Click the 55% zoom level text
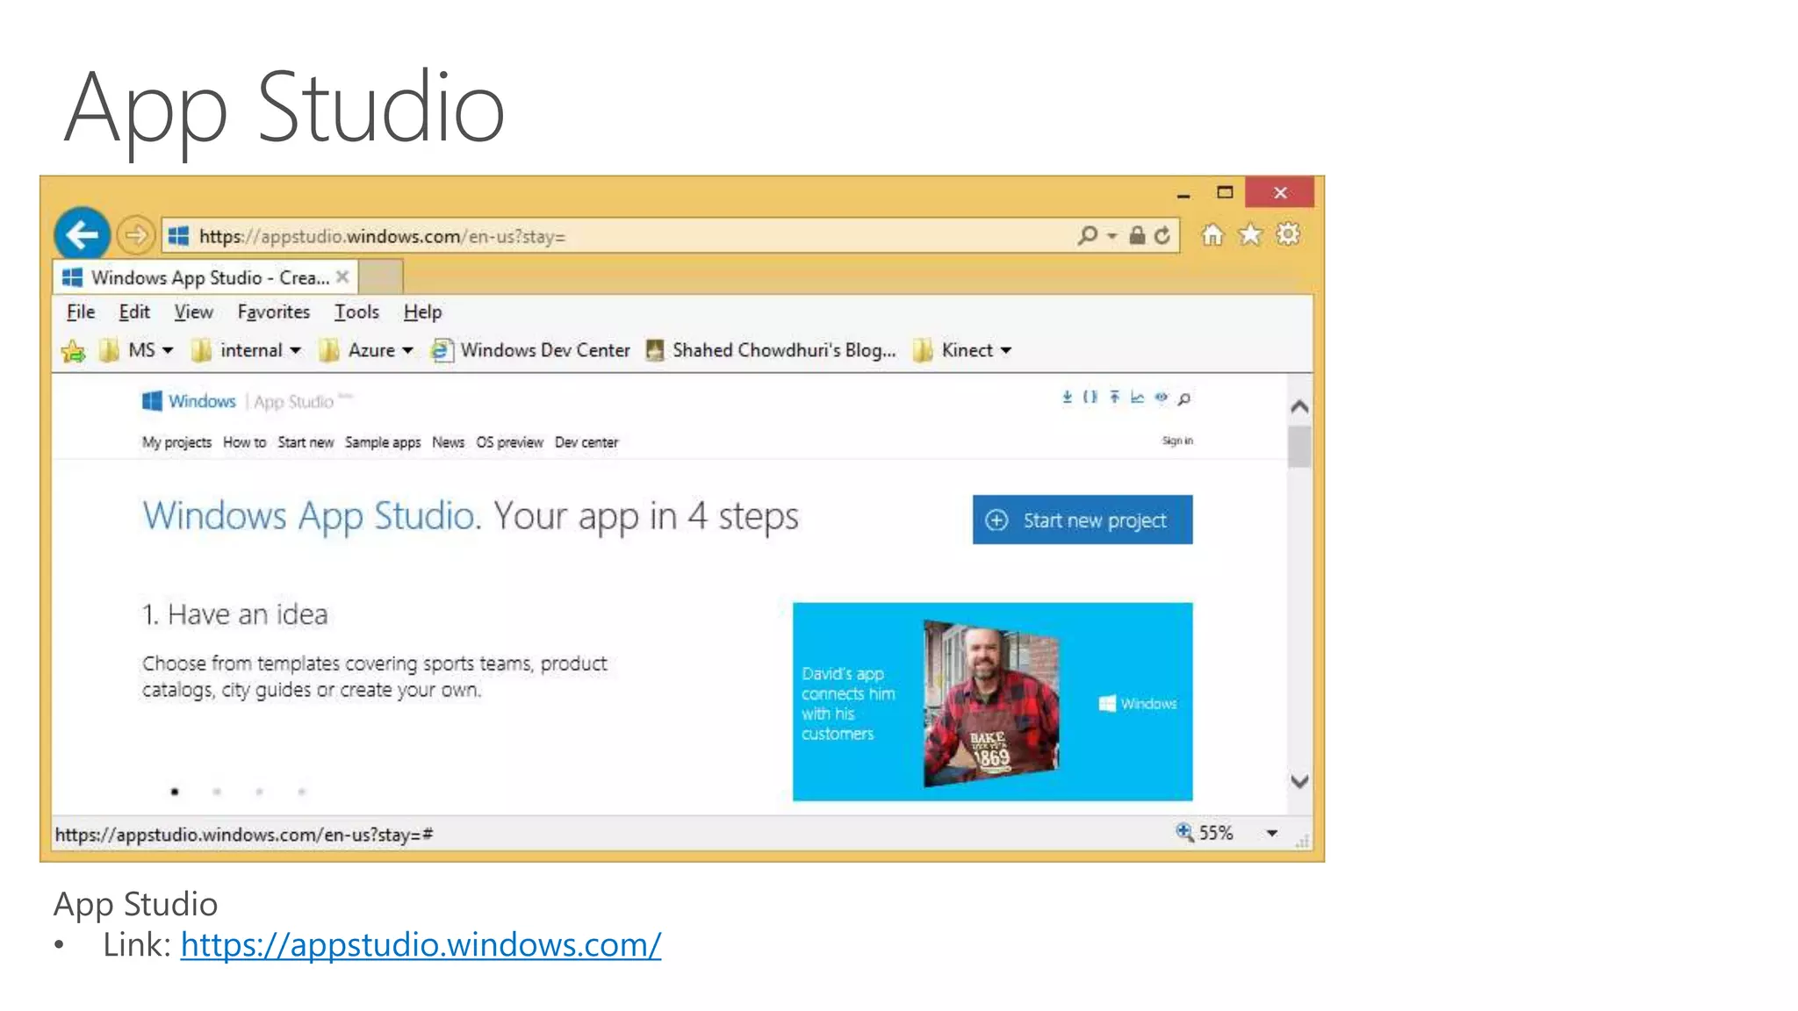 [1216, 833]
